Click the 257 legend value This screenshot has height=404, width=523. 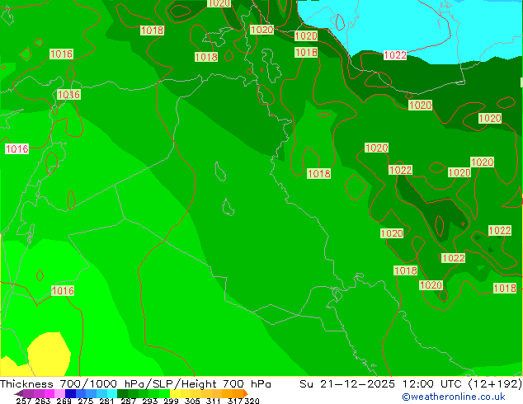click(x=23, y=401)
